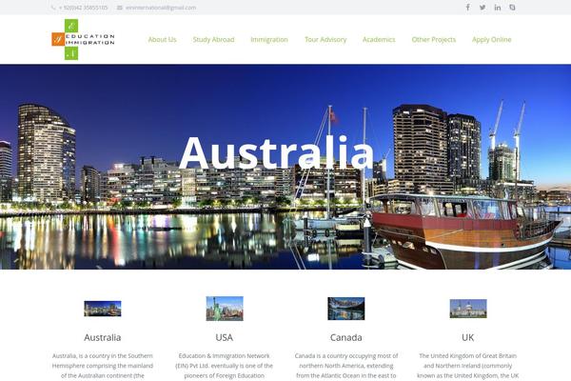571x381 pixels.
Task: Click the Canada card heading
Action: tap(346, 337)
